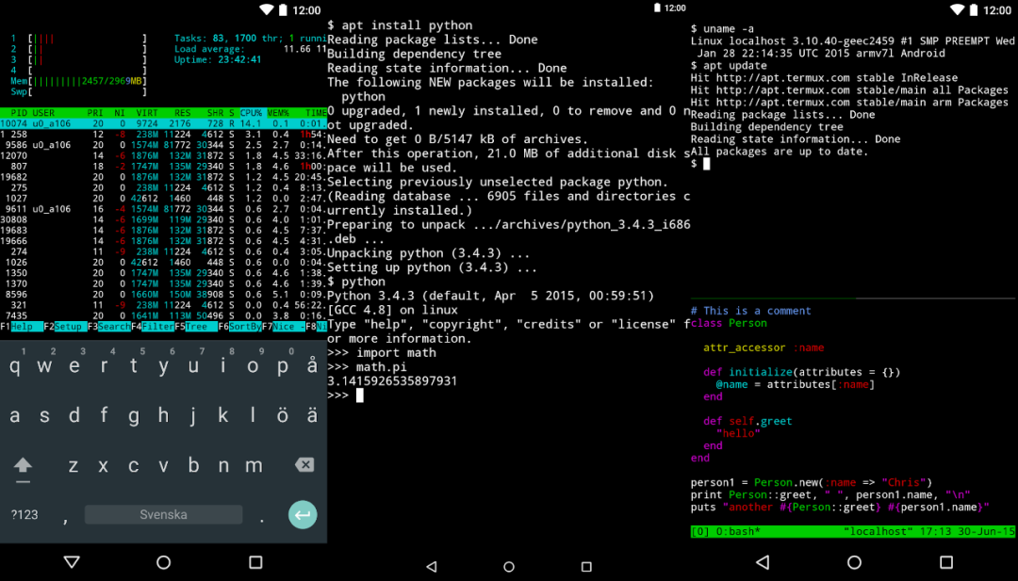Viewport: 1018px width, 581px height.
Task: Tap the letter å key
Action: (x=312, y=366)
